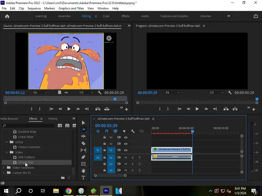
Task: Open Program monitor Fit zoom dropdown
Action: click(x=172, y=92)
